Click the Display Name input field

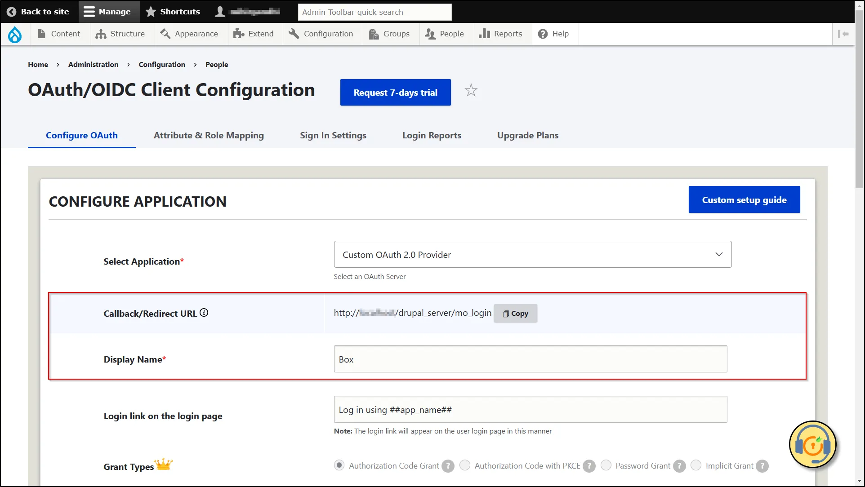(530, 359)
